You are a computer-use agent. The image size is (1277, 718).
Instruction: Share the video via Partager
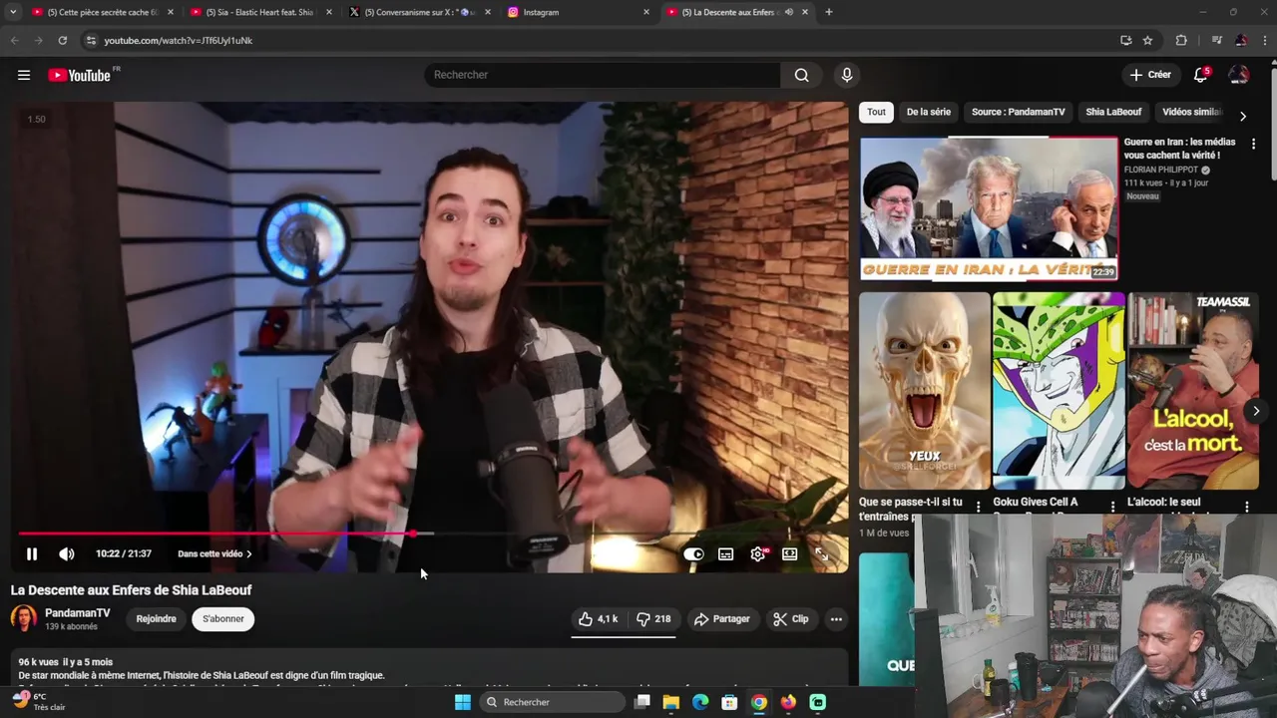[x=721, y=619]
